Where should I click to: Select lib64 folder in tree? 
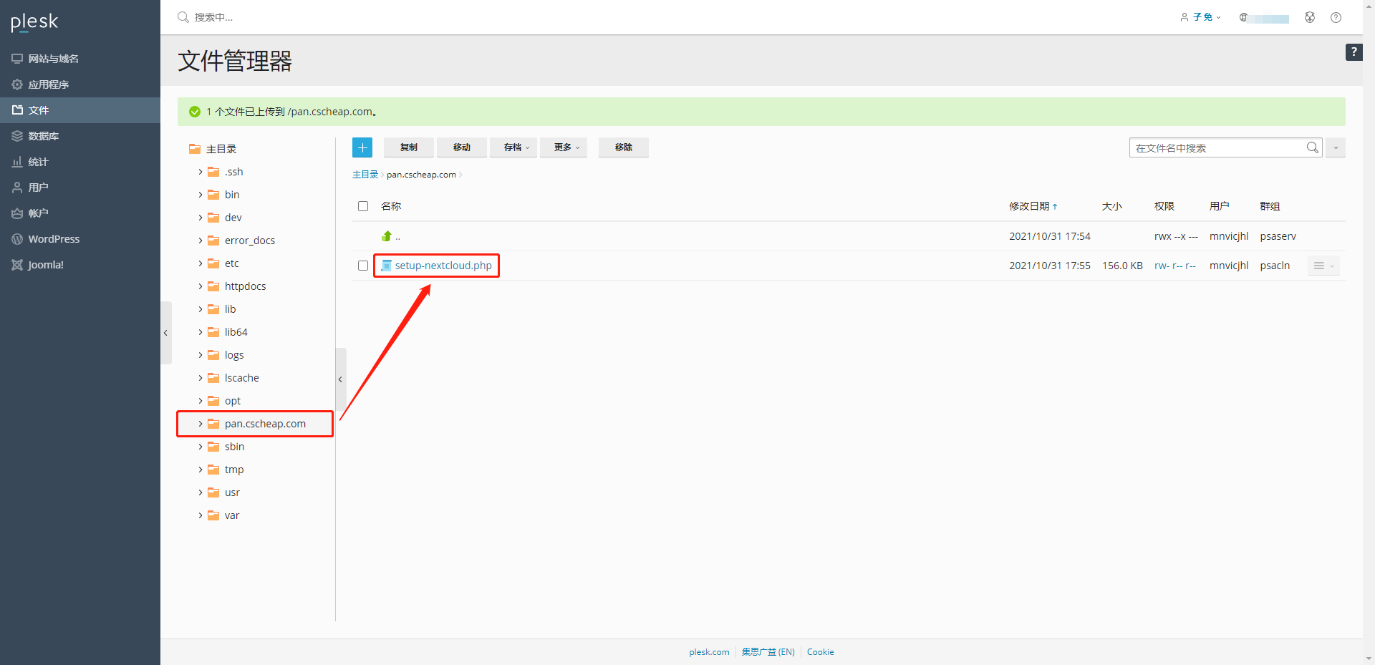pos(236,332)
